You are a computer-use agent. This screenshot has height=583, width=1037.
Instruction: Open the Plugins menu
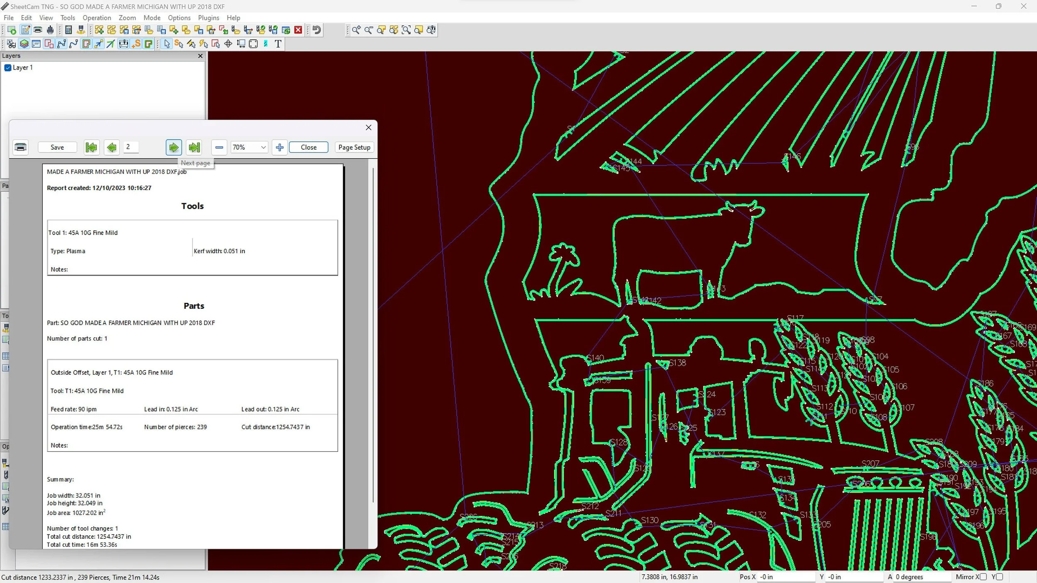(208, 18)
